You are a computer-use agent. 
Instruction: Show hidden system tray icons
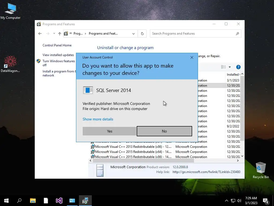pyautogui.click(x=226, y=201)
